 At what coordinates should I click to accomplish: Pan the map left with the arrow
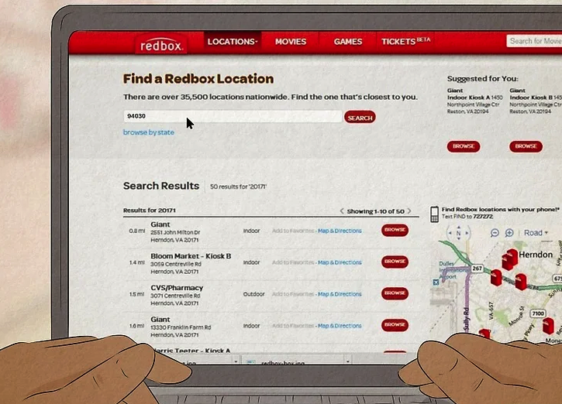(450, 233)
